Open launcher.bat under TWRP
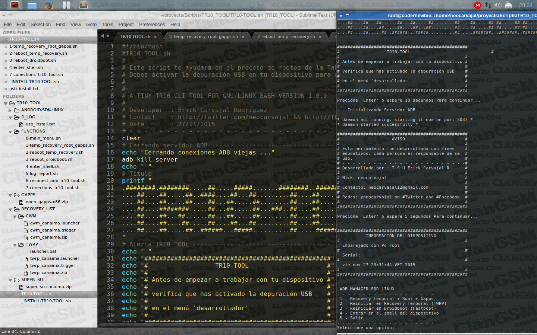This screenshot has height=335, width=537. (x=43, y=252)
